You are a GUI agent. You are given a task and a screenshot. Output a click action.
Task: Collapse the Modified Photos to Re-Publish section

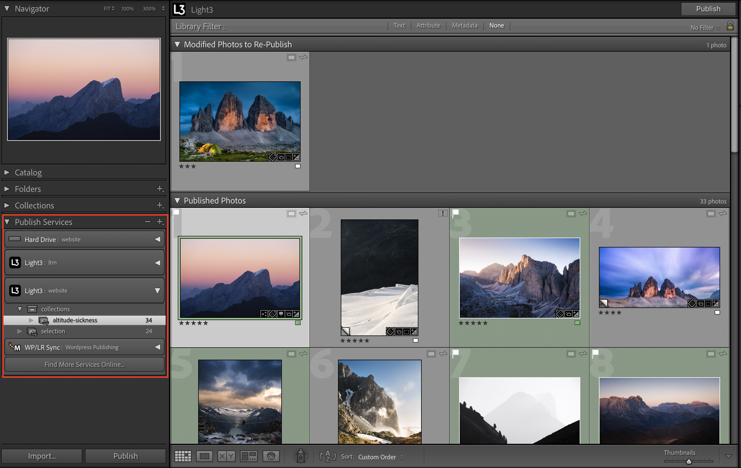coord(178,44)
